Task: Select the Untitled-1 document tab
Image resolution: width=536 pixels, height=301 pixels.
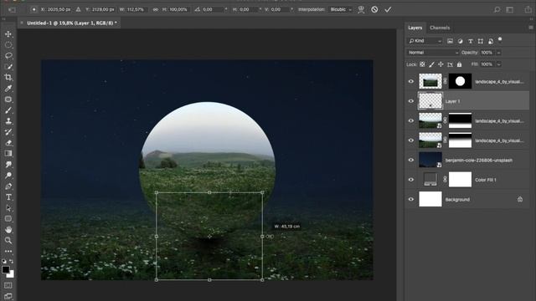Action: (72, 23)
